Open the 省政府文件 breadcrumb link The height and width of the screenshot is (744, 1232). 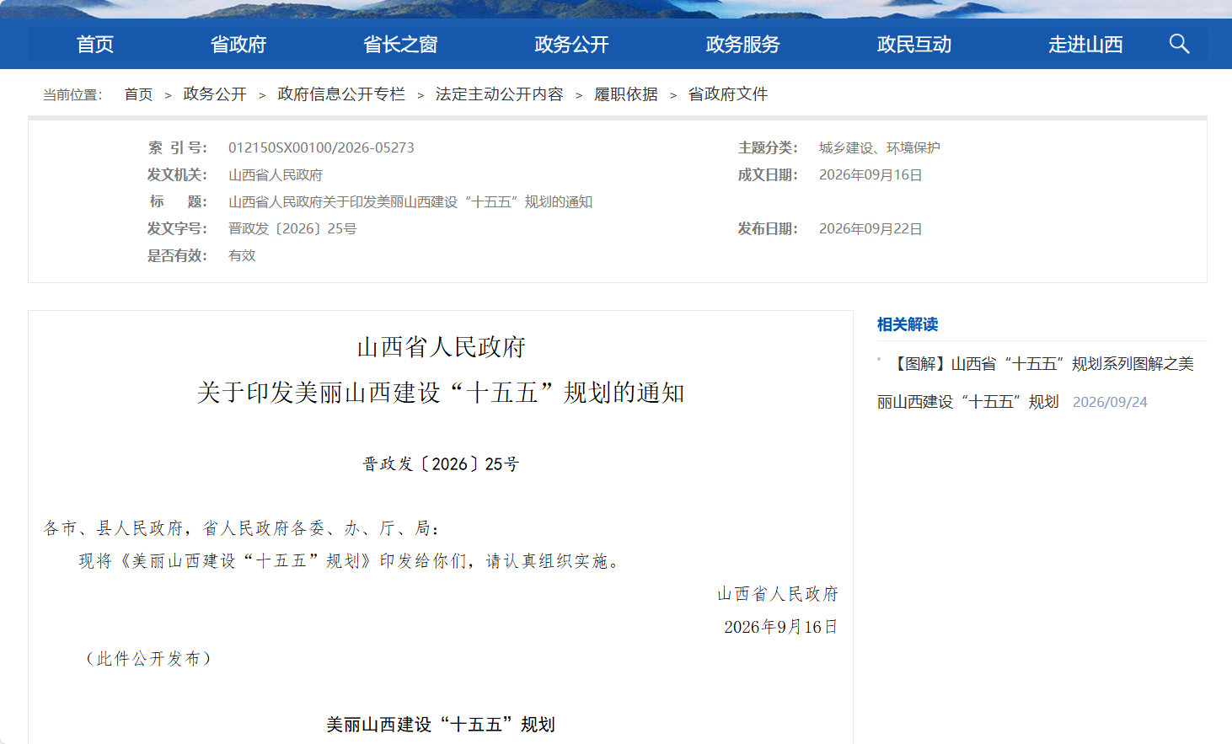728,94
